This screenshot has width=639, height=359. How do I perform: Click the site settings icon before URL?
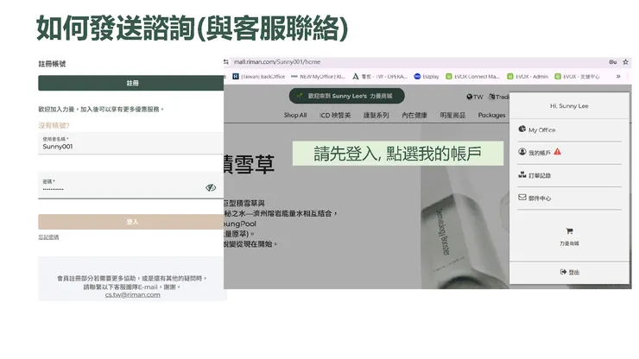(226, 62)
